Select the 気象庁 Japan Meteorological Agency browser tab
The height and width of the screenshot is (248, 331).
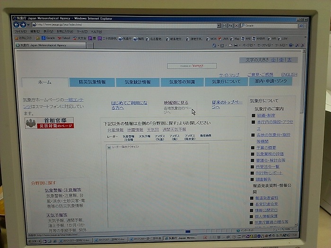click(50, 45)
